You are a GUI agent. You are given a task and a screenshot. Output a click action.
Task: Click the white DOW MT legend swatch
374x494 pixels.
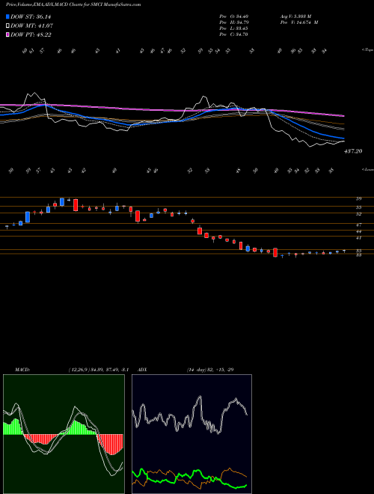tap(7, 25)
